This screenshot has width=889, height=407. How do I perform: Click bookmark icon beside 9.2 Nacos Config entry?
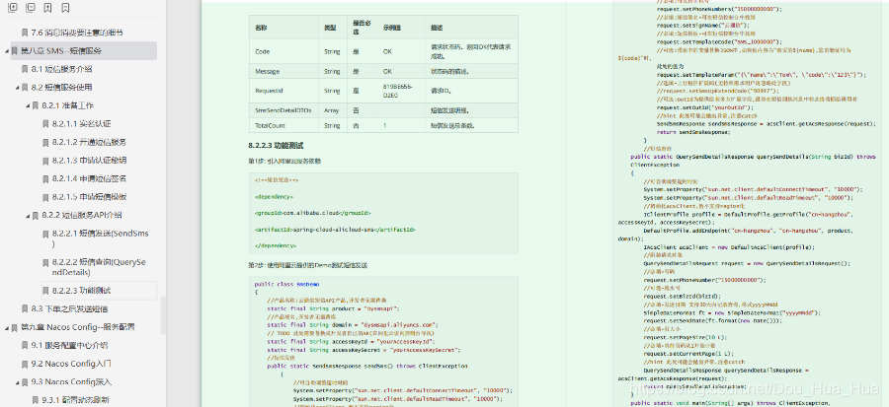tap(25, 364)
